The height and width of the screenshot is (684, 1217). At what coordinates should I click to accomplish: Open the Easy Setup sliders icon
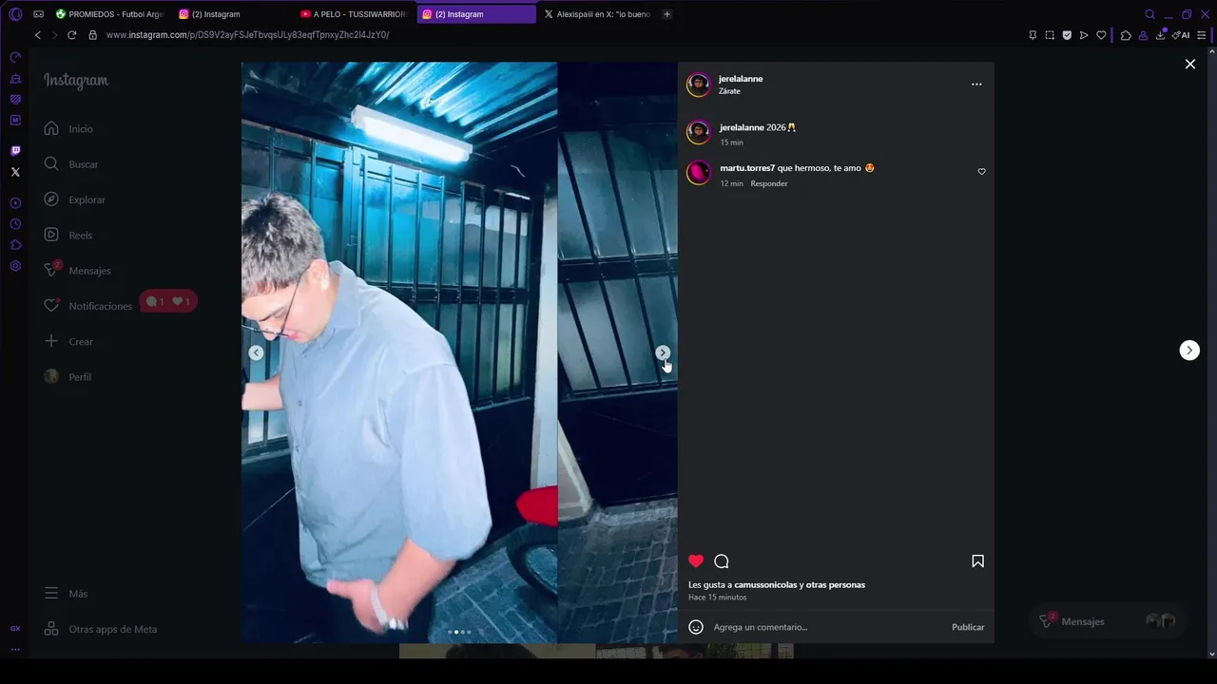click(1202, 35)
